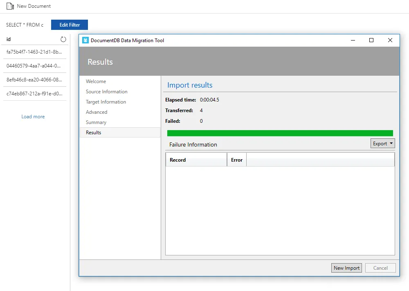Click the DocumentDB Data Migration Tool app icon
Viewport: 409px width, 291px height.
(85, 40)
